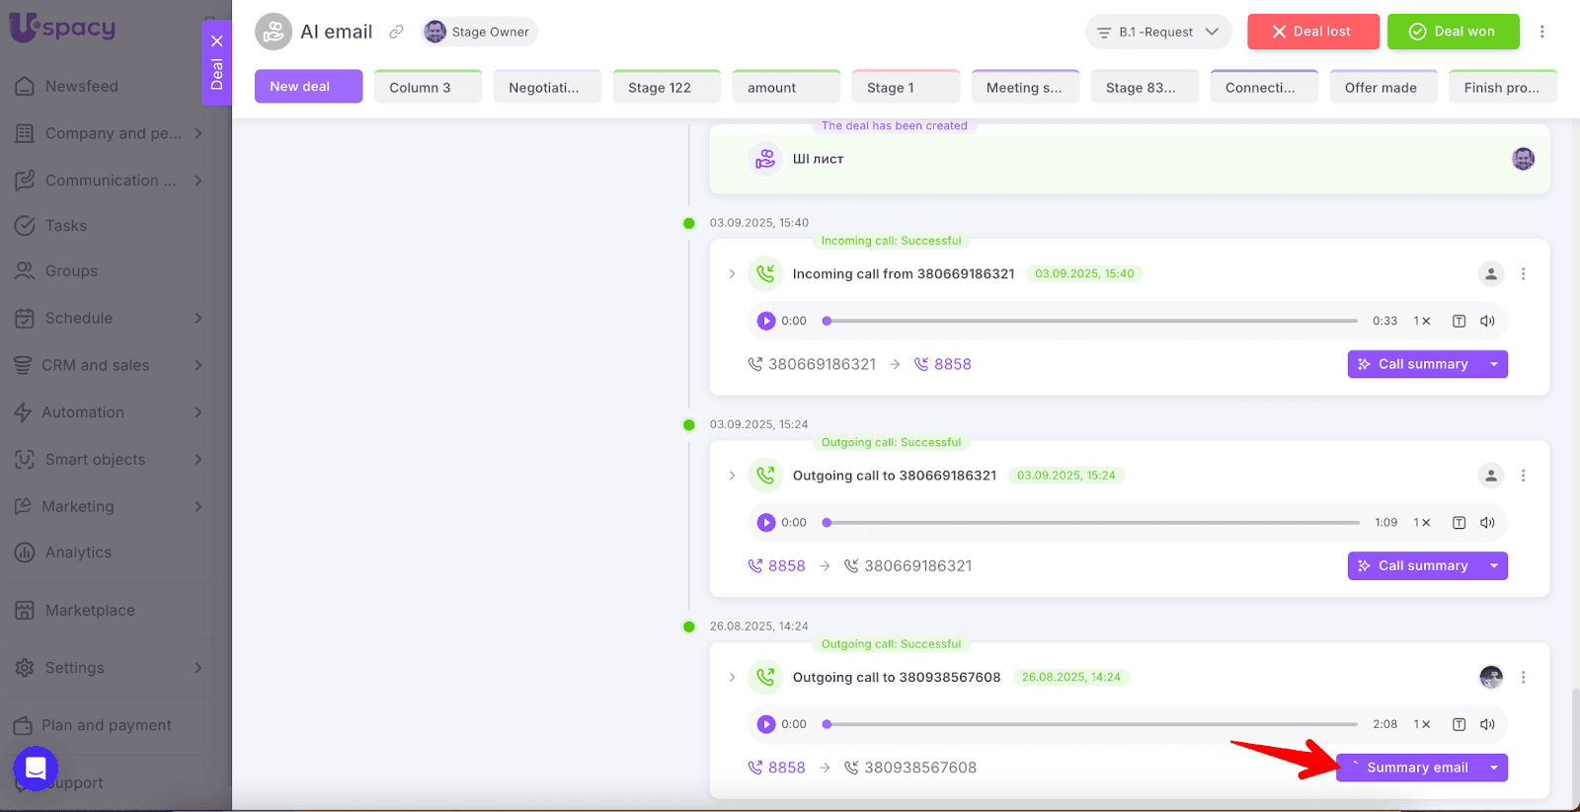Open the support chat bubble icon
This screenshot has height=812, width=1580.
[36, 768]
